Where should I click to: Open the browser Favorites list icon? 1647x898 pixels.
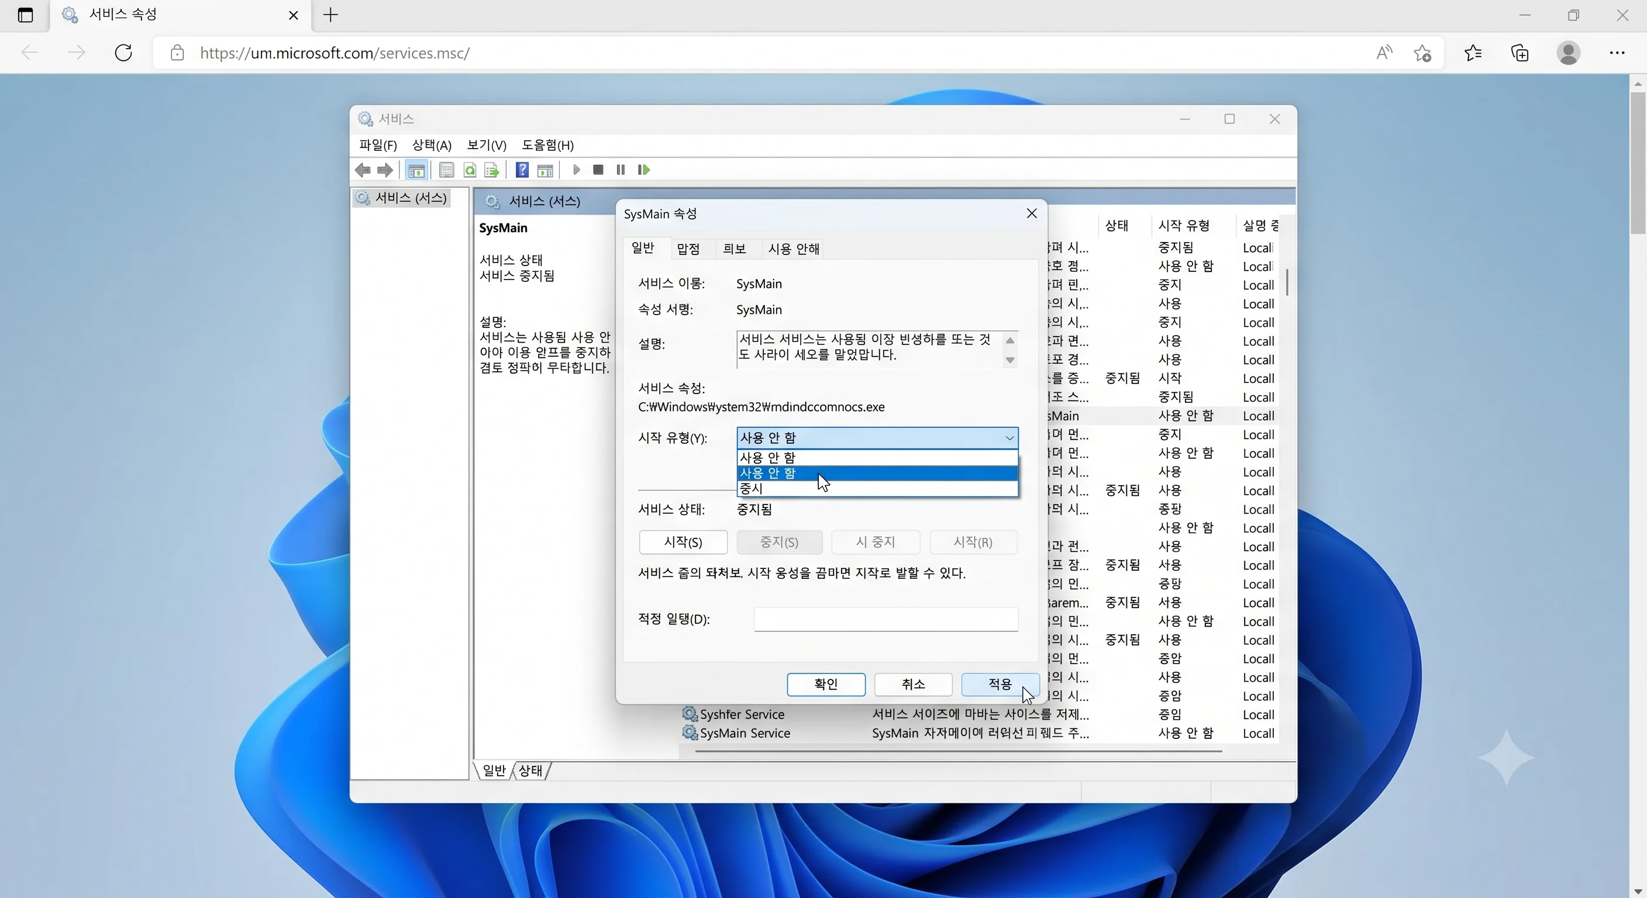[1473, 53]
